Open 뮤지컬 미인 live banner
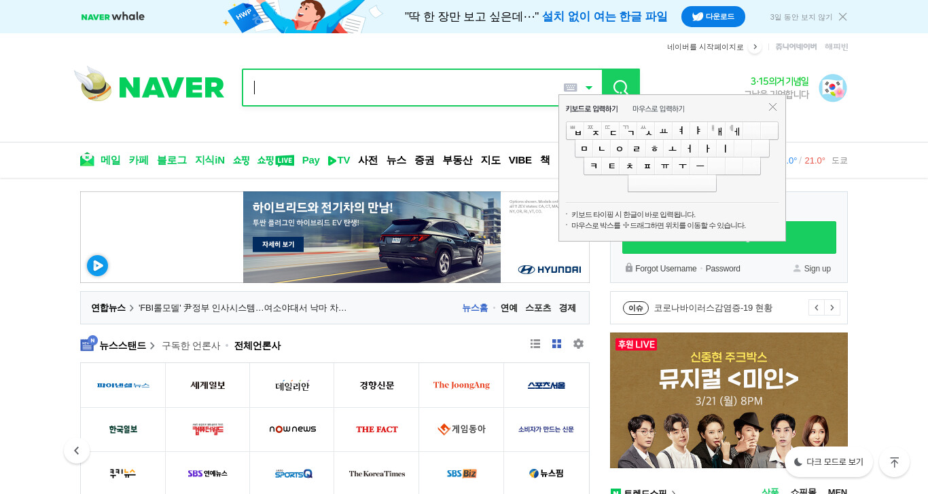Screen dimensions: 928x494 point(729,400)
